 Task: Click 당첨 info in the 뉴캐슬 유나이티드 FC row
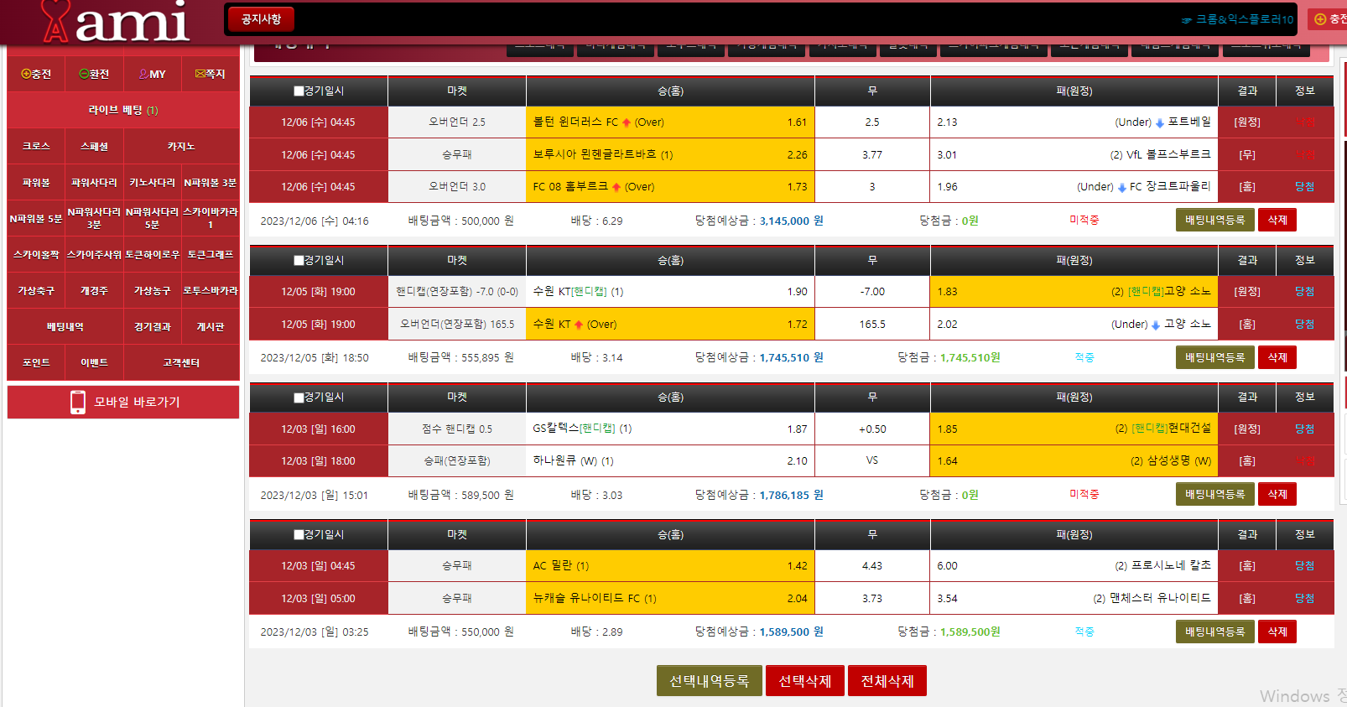[1304, 599]
